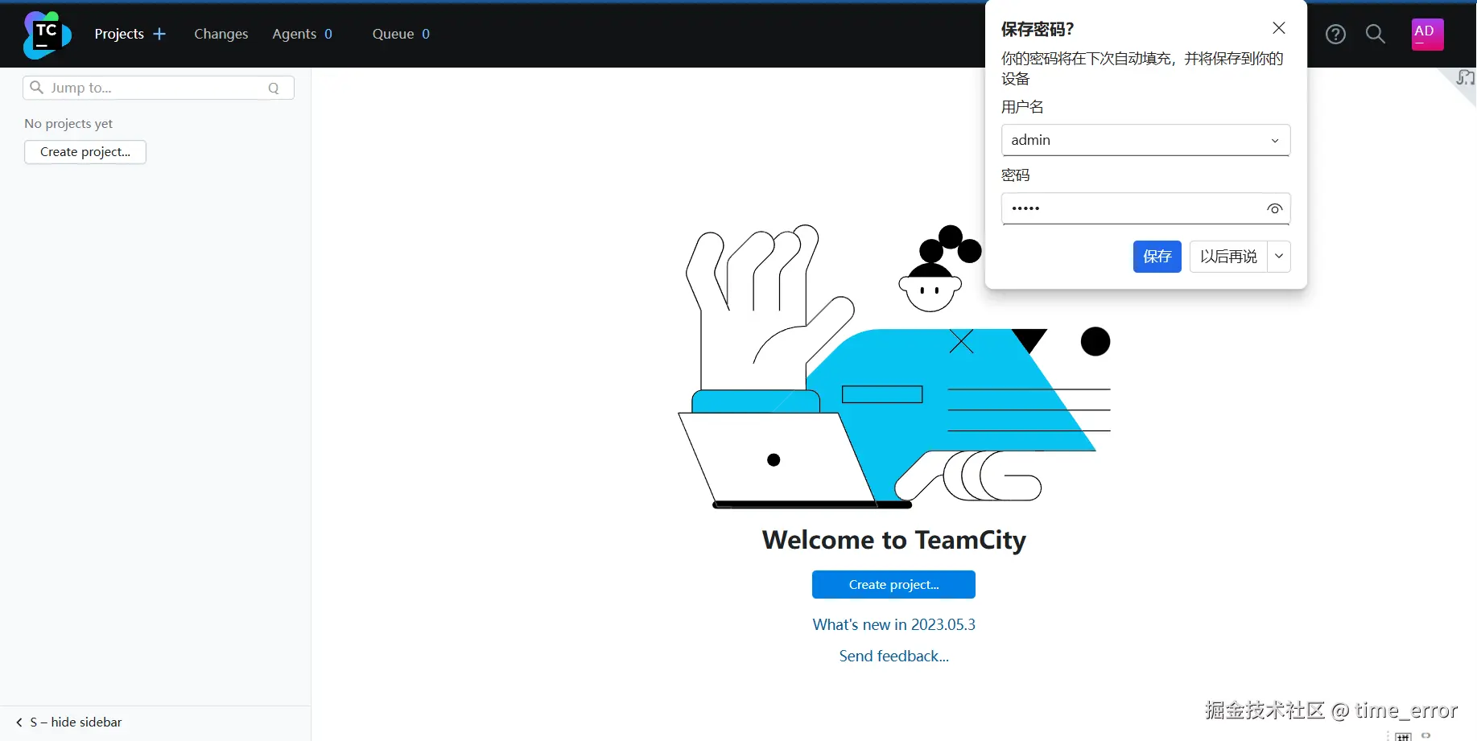Image resolution: width=1477 pixels, height=741 pixels.
Task: Expand the arrow next to 以后再说
Action: point(1279,256)
